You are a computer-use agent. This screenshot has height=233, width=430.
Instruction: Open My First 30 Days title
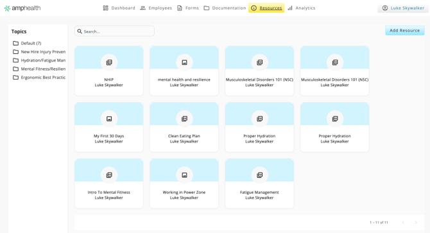point(109,136)
